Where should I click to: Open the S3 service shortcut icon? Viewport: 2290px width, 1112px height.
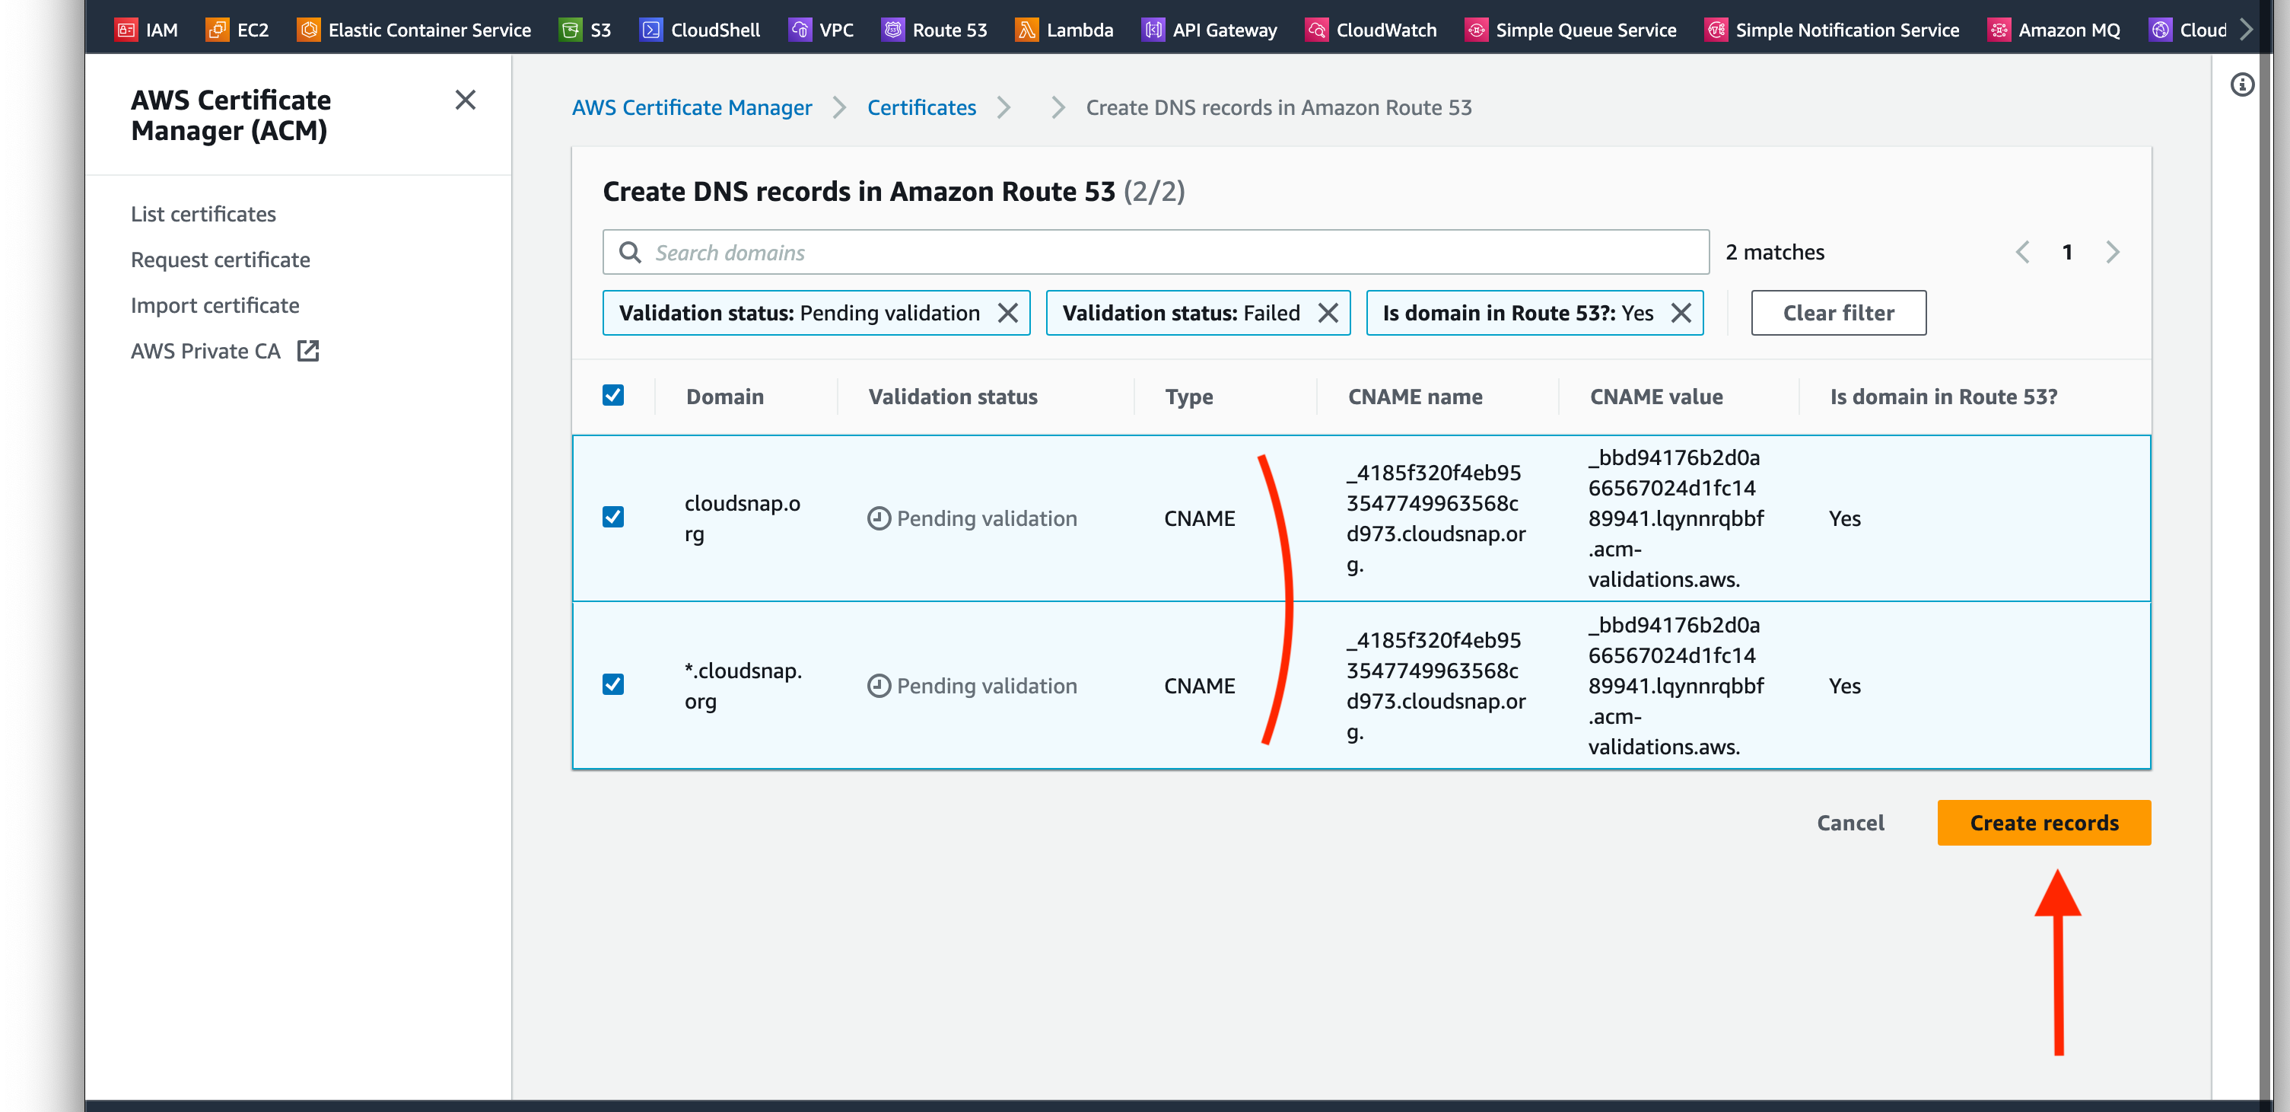(571, 30)
